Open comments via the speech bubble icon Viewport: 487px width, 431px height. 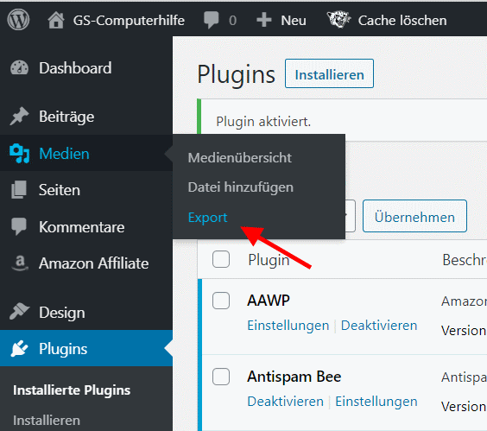click(212, 20)
